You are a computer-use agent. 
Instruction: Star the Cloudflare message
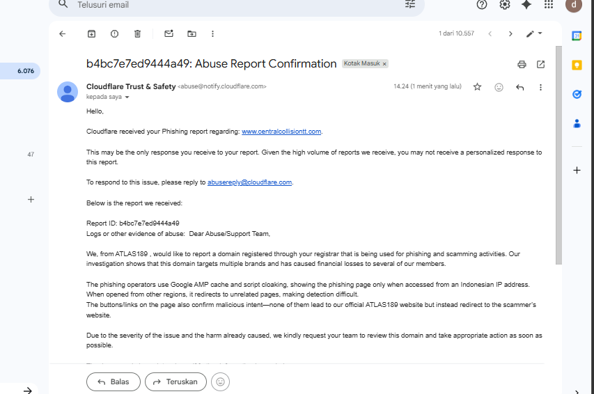click(477, 87)
